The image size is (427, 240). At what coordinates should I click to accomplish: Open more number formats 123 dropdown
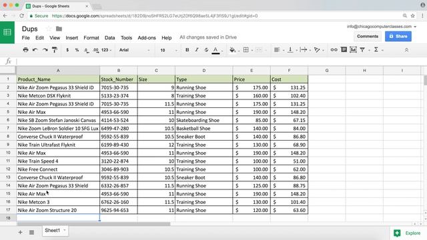[106, 50]
